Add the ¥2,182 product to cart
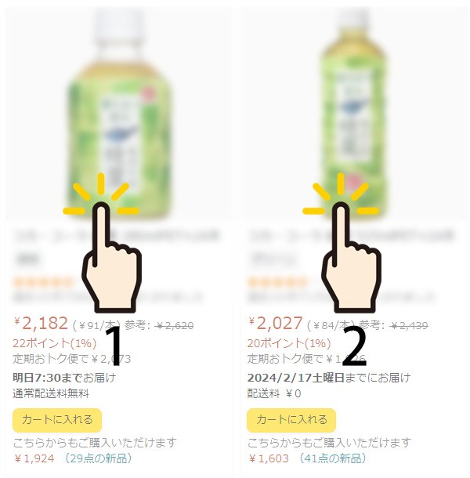 click(x=57, y=420)
